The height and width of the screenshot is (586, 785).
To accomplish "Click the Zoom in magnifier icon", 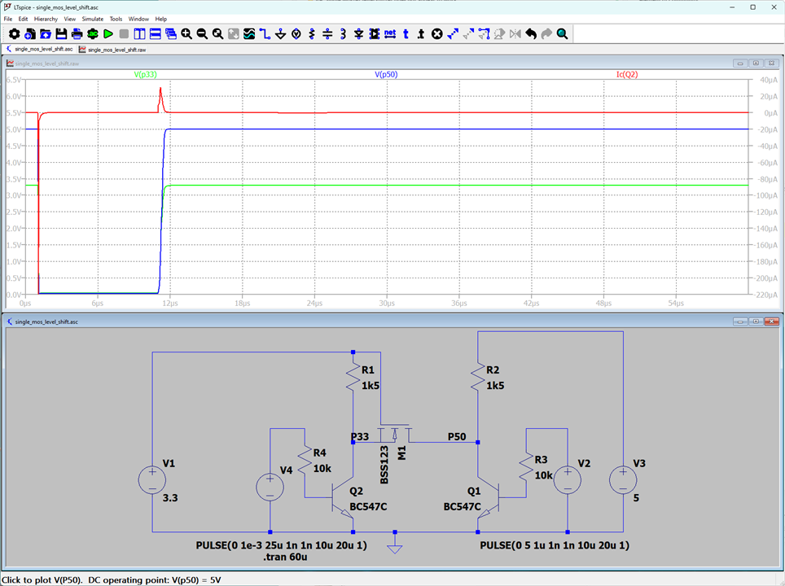I will 186,34.
